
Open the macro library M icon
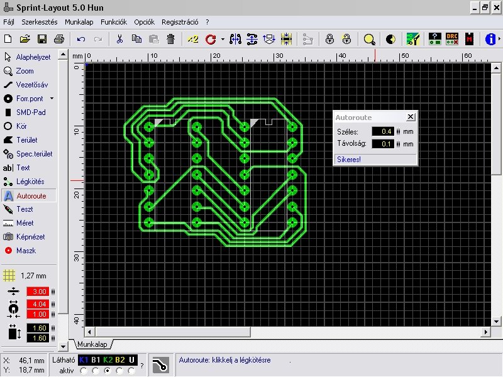point(469,39)
